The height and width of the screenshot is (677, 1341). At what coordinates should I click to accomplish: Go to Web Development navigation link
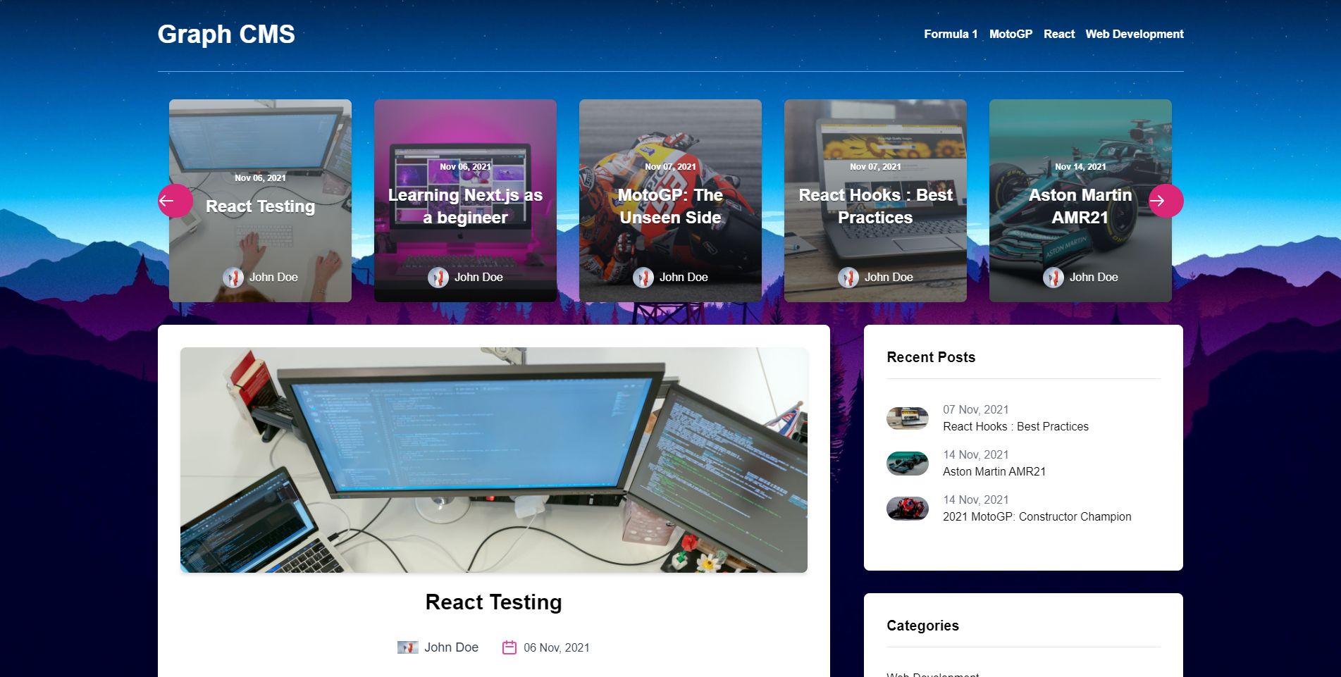(1134, 34)
